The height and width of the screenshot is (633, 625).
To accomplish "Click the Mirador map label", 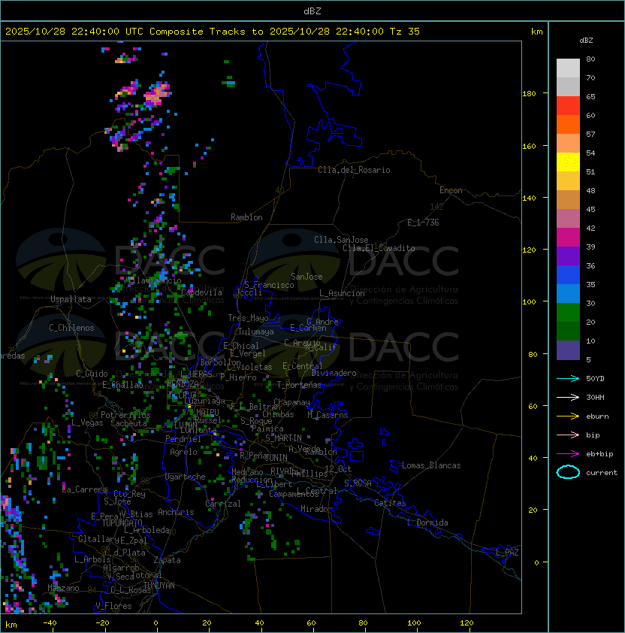I will coord(317,509).
